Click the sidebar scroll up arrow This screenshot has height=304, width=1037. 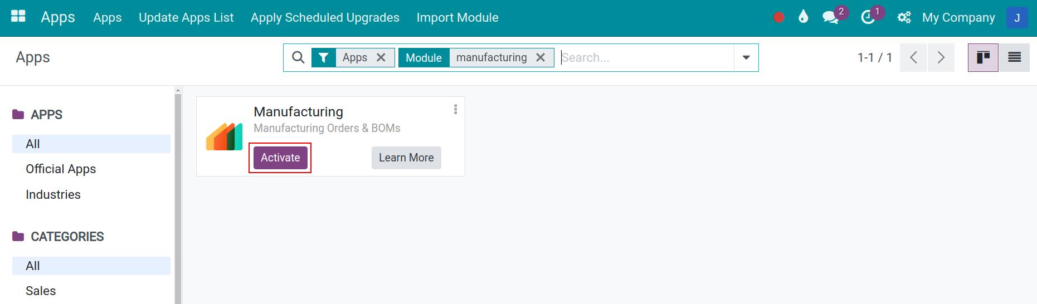tap(178, 90)
